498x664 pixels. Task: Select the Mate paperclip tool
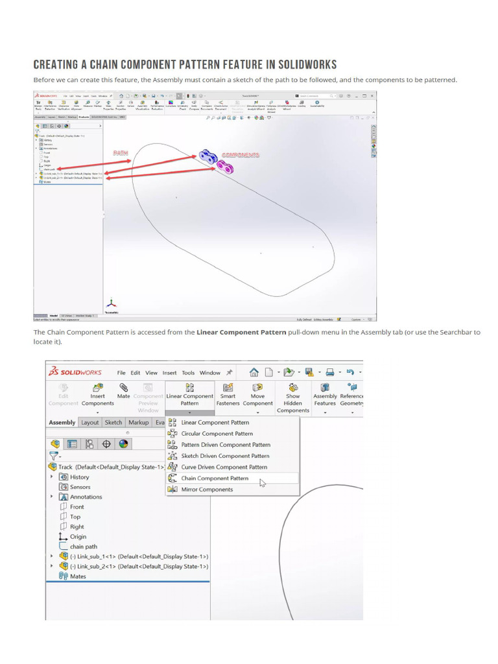pos(124,391)
